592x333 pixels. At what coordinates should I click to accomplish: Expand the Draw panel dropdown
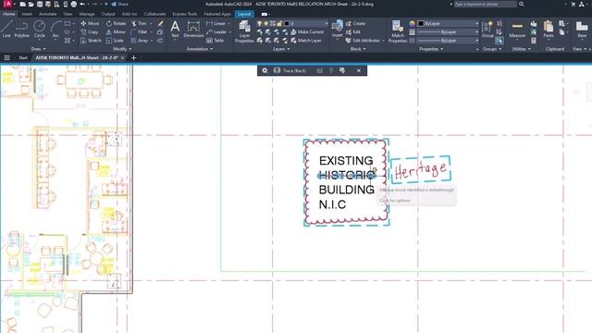point(39,49)
